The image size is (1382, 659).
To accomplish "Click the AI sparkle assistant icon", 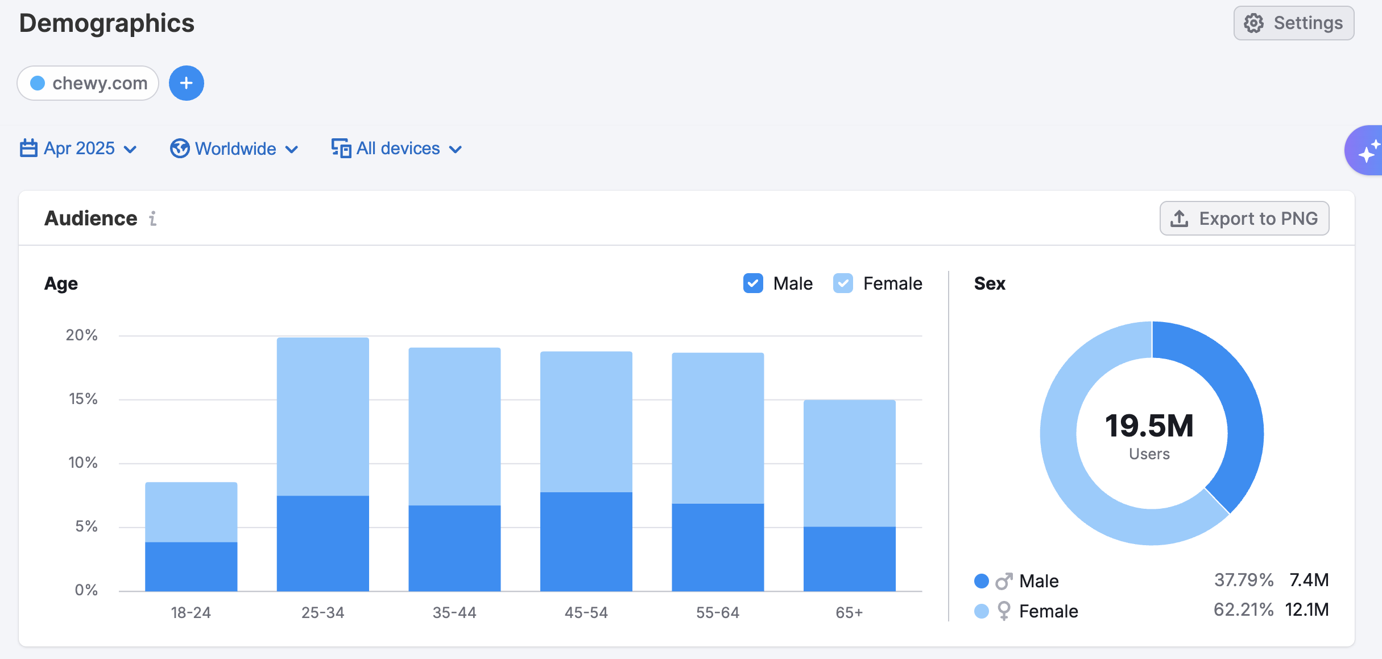I will [1368, 151].
